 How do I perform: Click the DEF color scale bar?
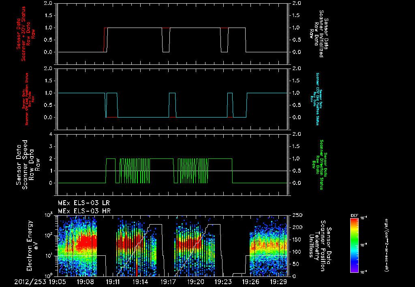click(x=354, y=245)
